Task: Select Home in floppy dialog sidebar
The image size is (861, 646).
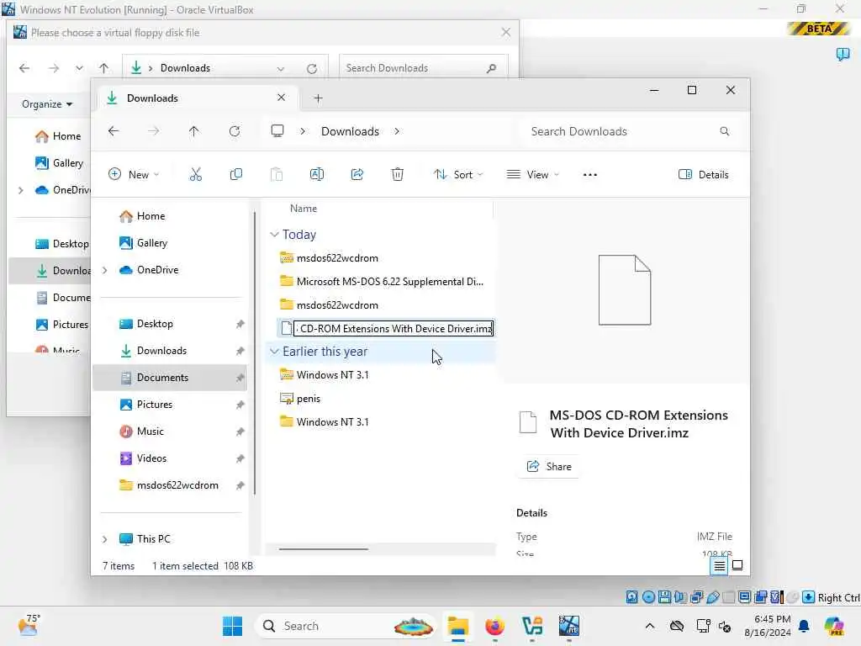Action: coord(58,136)
